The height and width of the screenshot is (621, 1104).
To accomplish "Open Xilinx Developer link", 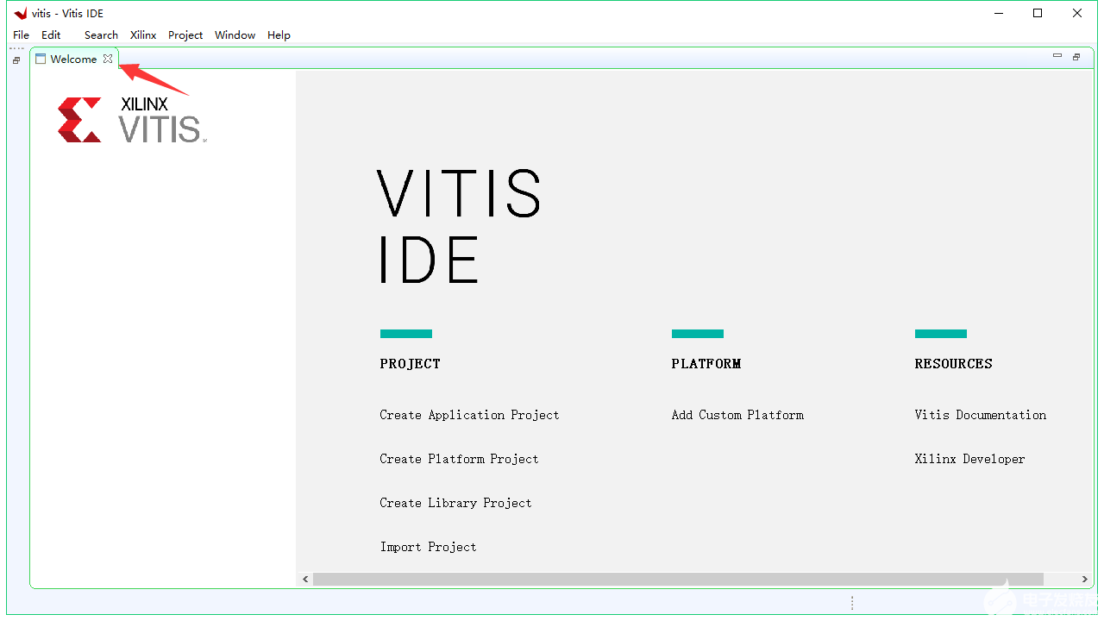I will coord(969,459).
